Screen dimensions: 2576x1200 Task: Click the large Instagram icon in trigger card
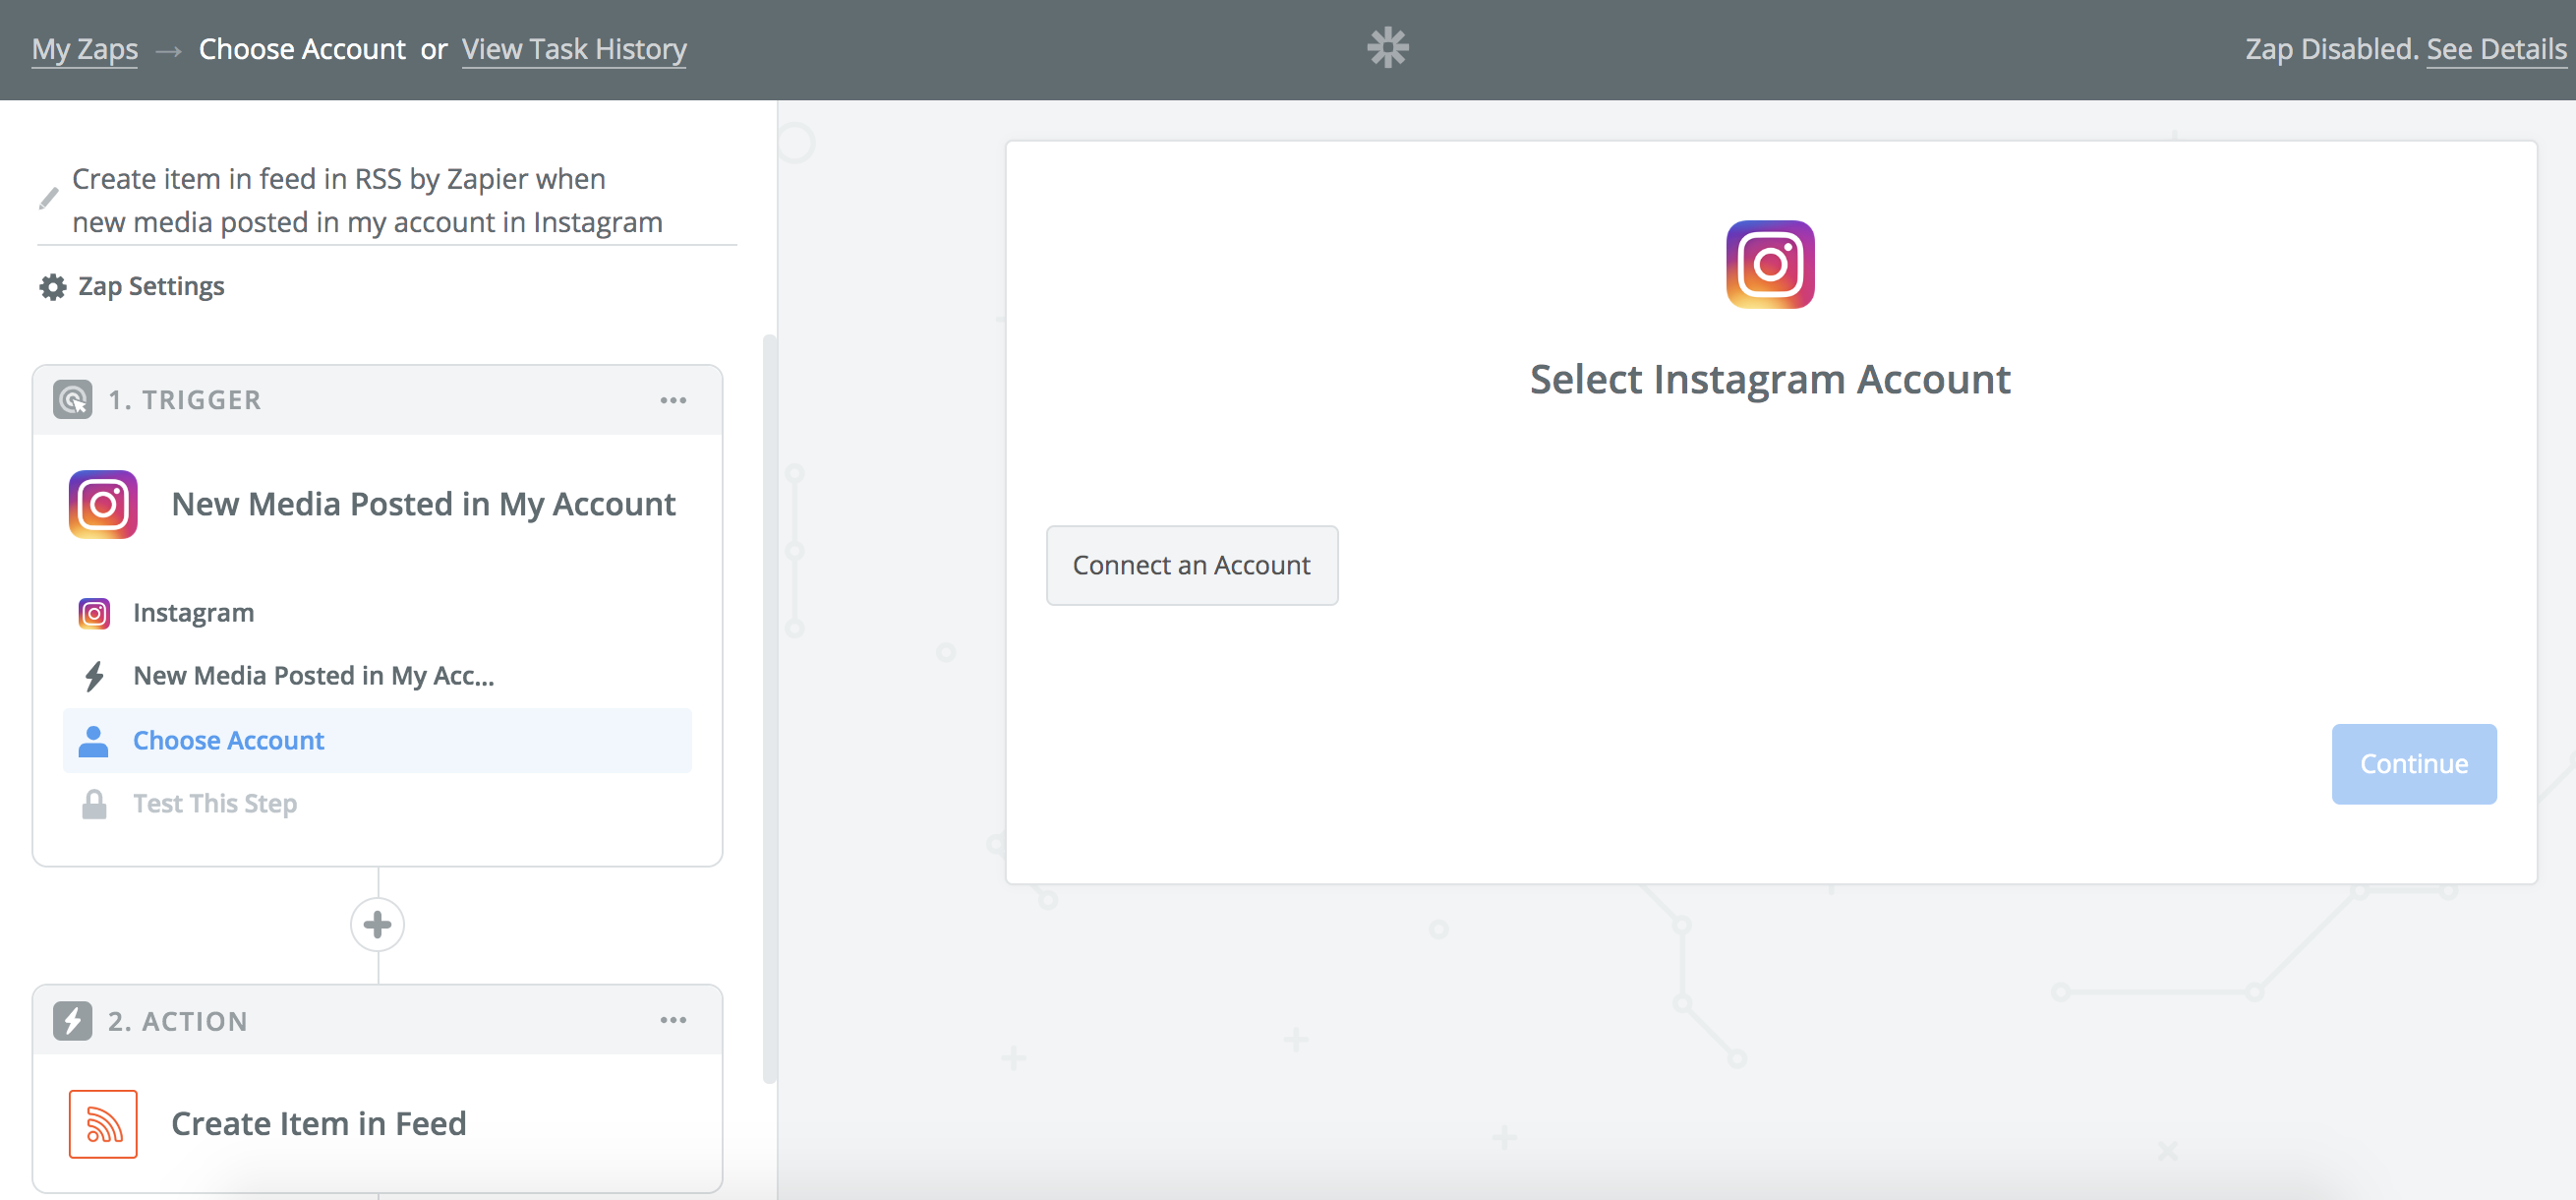(103, 505)
